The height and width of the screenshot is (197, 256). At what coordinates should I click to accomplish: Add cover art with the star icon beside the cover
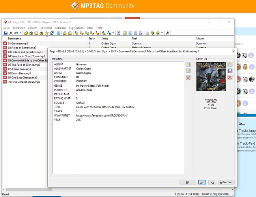[230, 64]
